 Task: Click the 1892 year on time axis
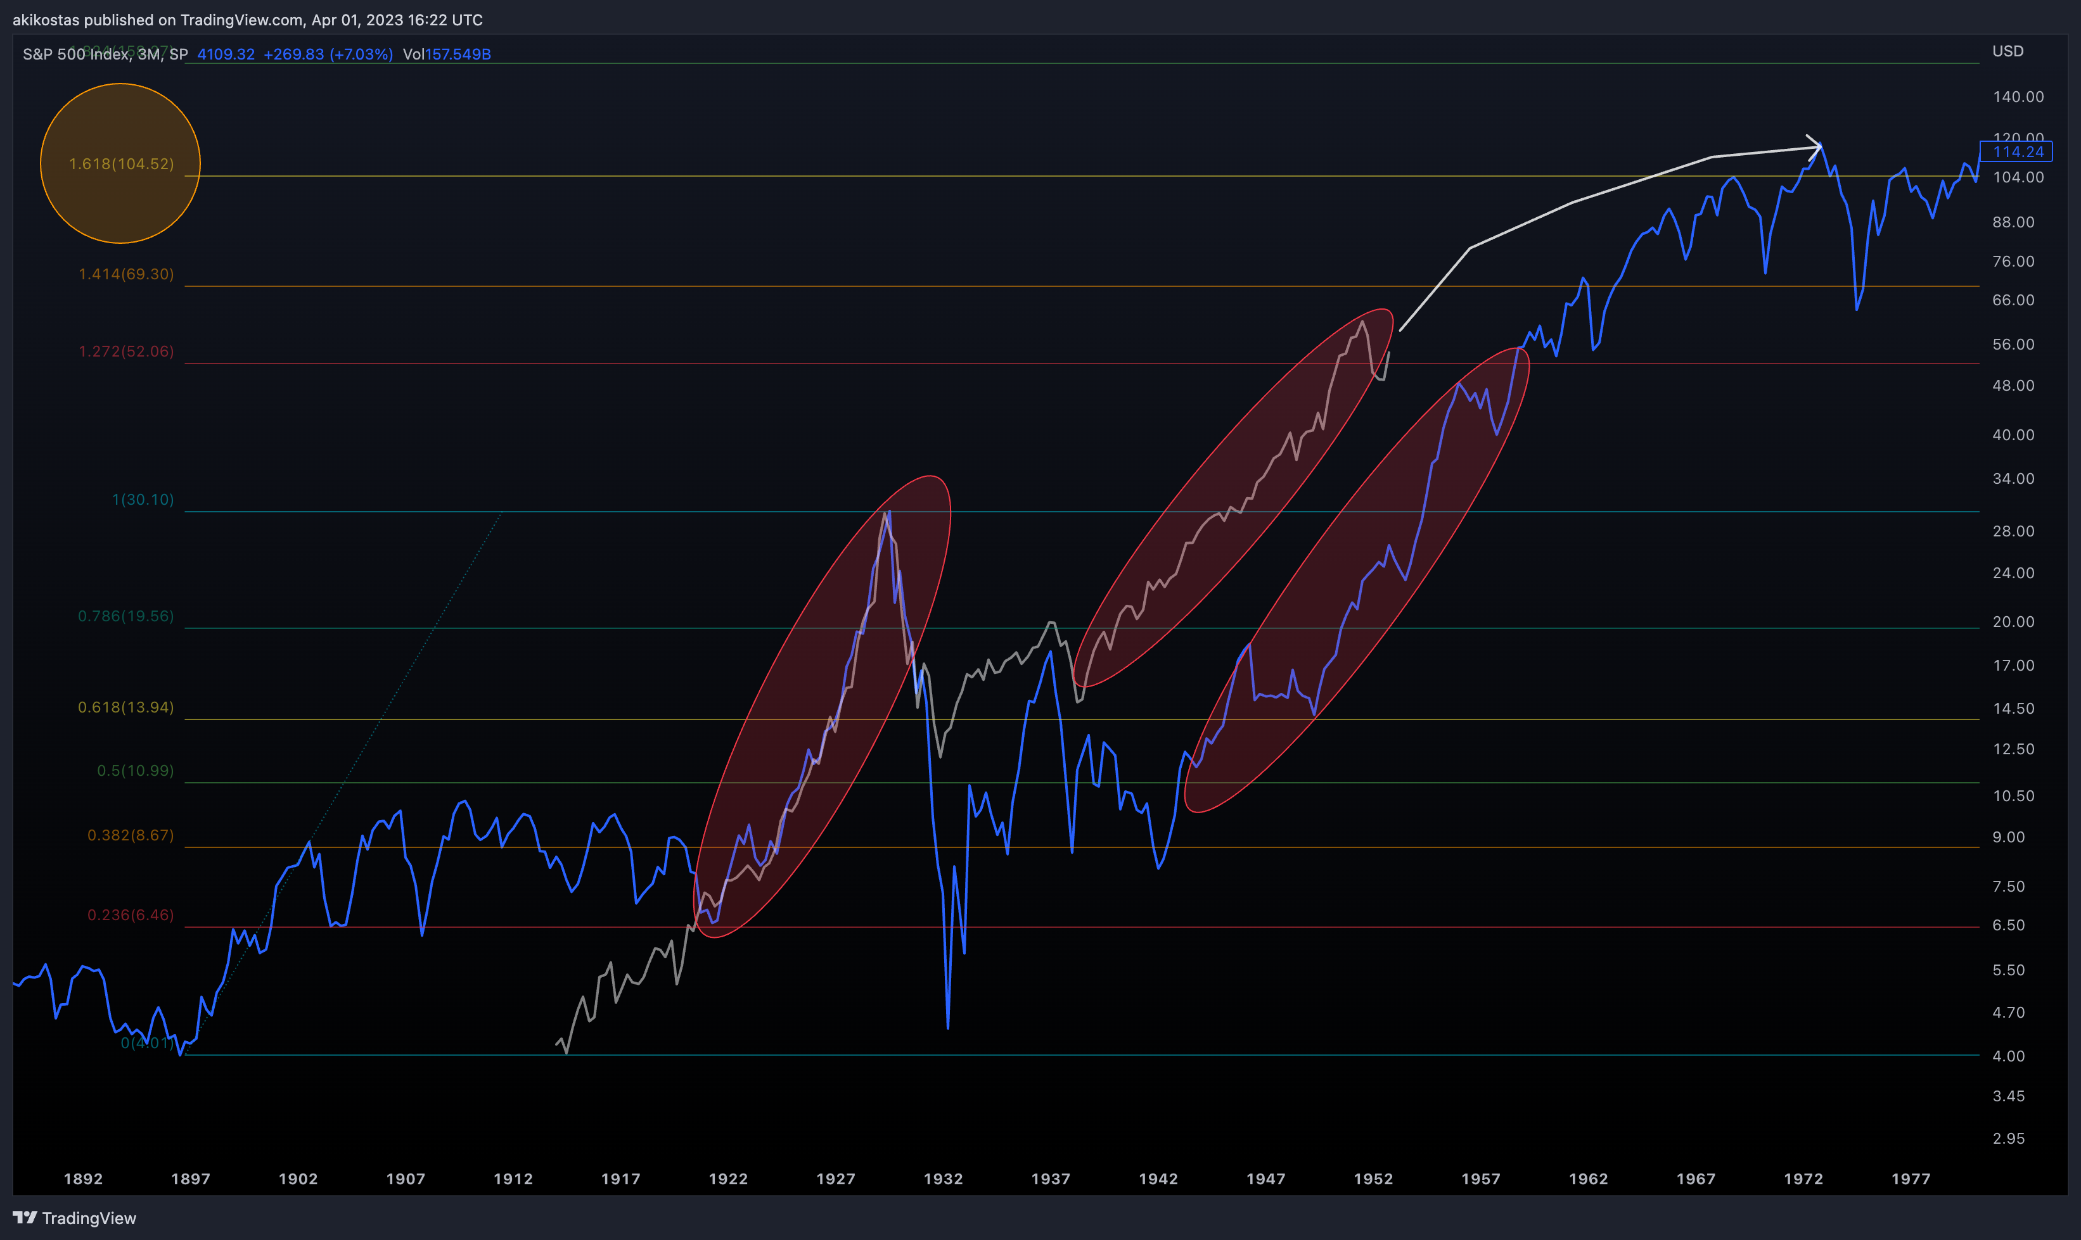tap(84, 1179)
